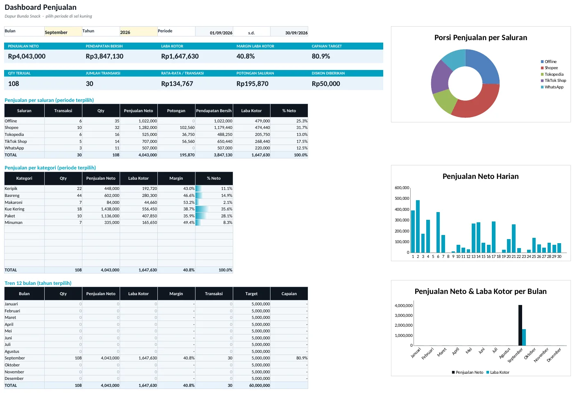Click the September row in 12-month trend table
575x393 pixels.
156,358
